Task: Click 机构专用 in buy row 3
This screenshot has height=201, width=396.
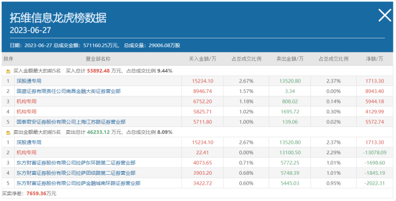Action: point(27,101)
